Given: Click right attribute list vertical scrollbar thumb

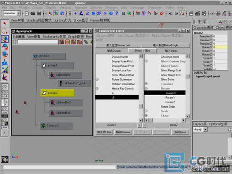Looking at the screenshot, I should 188,76.
